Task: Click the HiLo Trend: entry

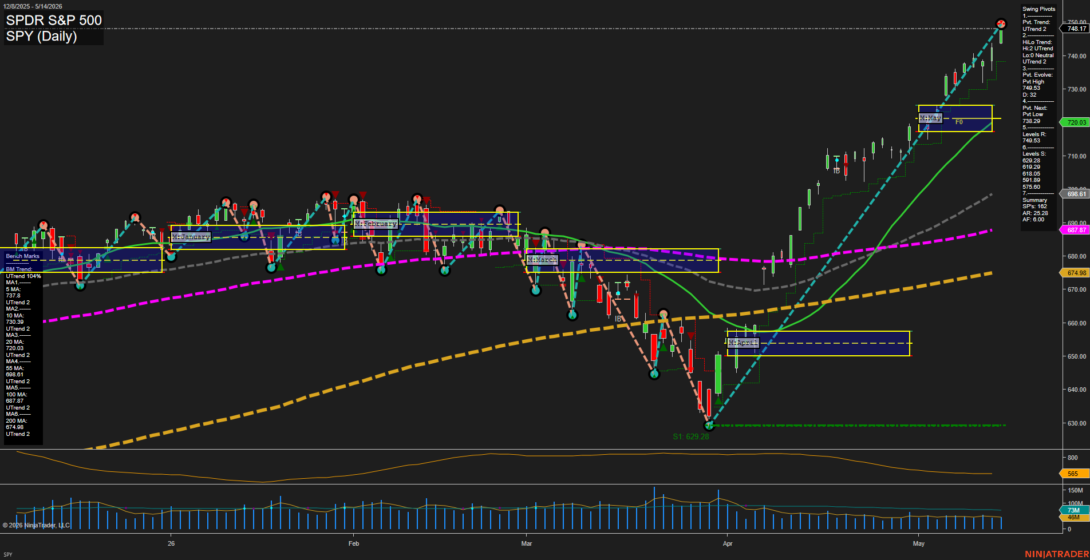Action: click(x=1037, y=42)
